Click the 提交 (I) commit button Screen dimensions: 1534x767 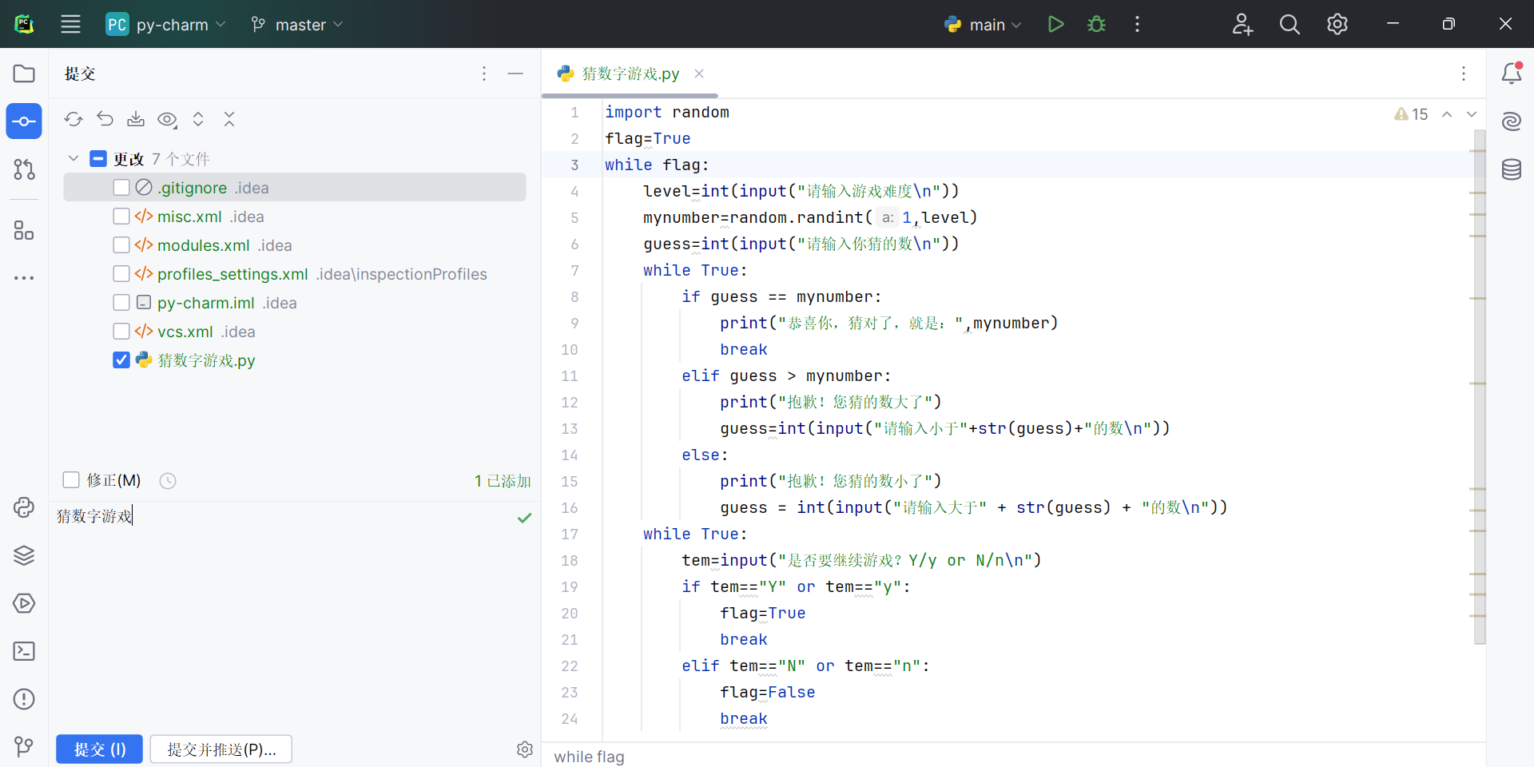99,749
